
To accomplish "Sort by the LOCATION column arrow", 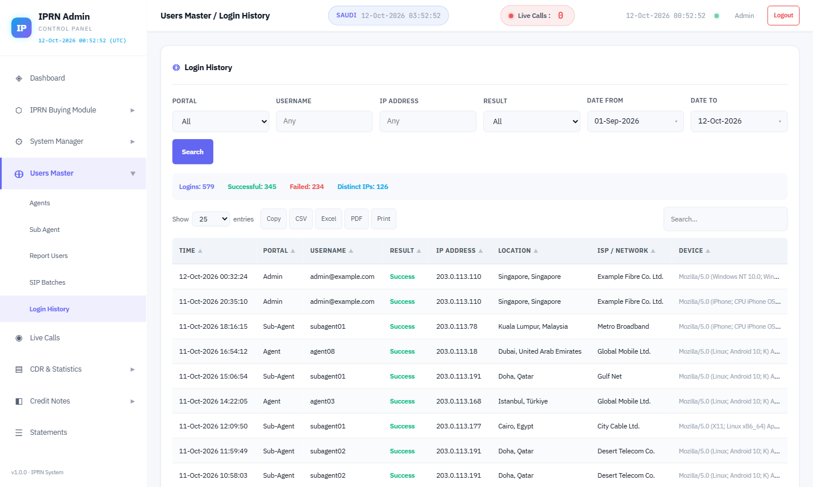I will (x=535, y=251).
